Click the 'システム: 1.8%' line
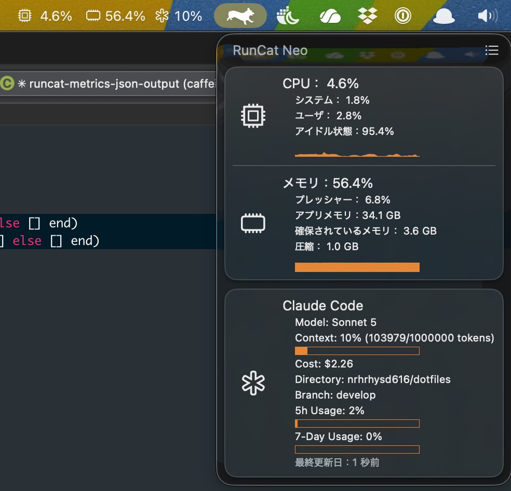This screenshot has width=511, height=491. pos(332,100)
